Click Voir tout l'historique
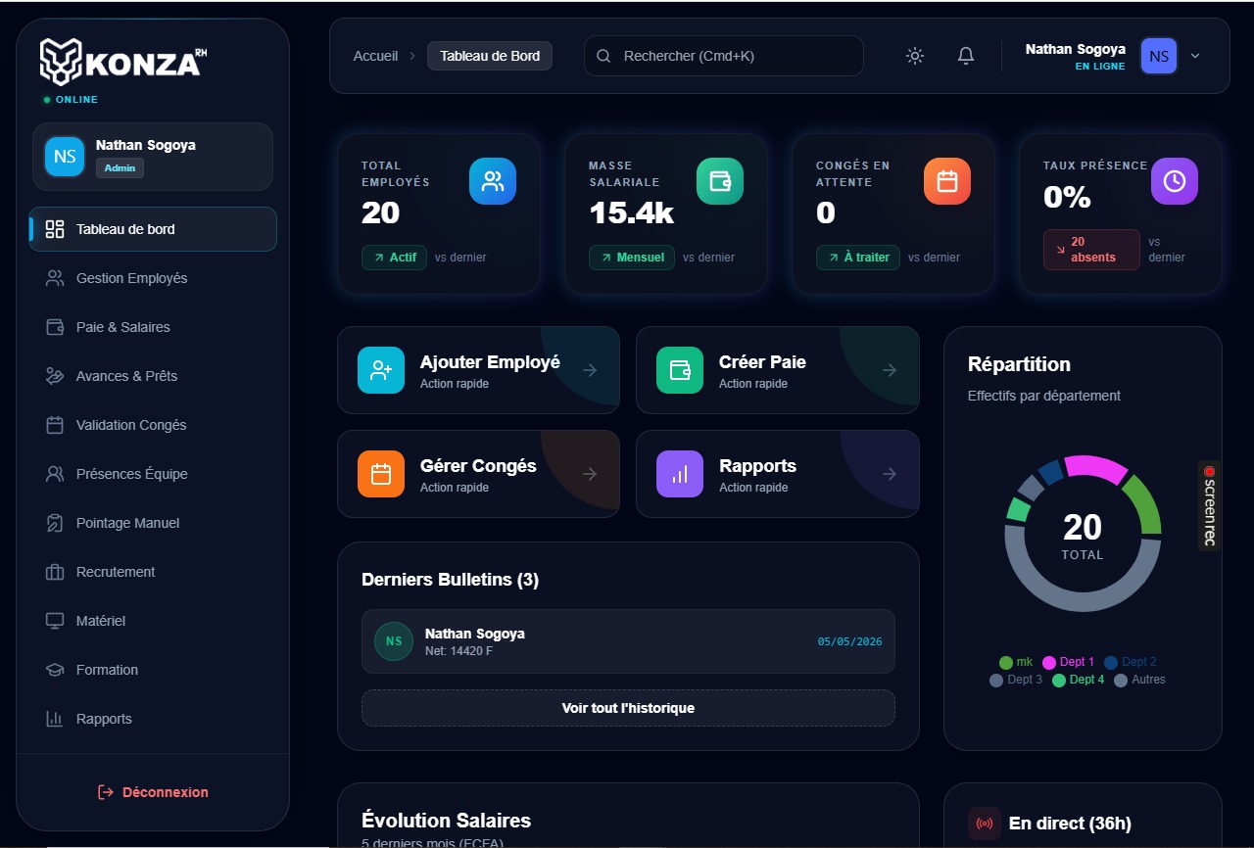Screen dimensions: 1254x848 coord(628,708)
